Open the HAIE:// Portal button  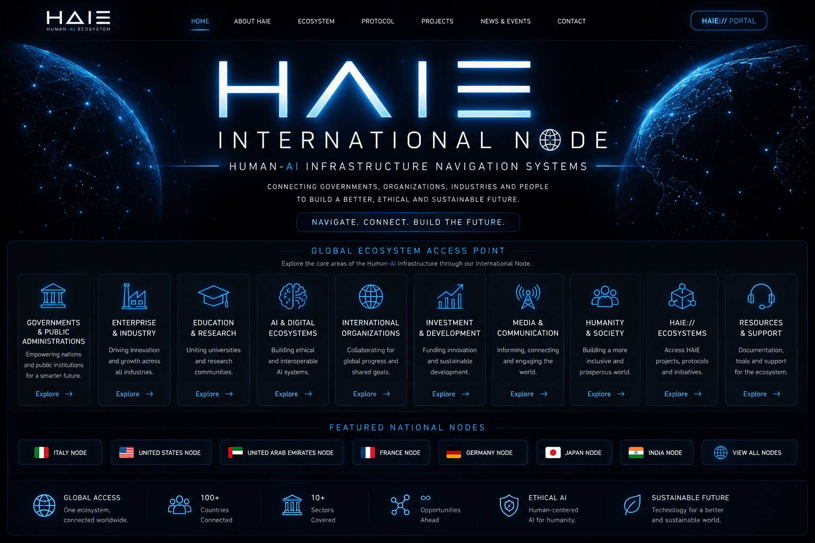[729, 21]
